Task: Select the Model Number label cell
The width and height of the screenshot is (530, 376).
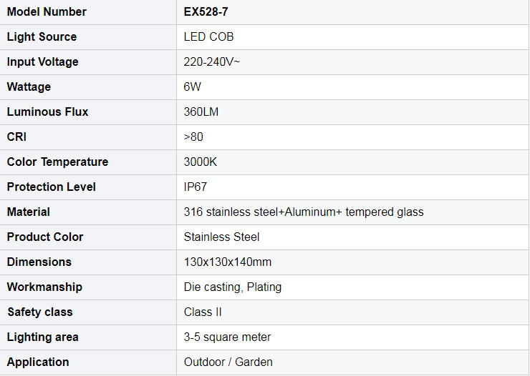Action: (88, 12)
